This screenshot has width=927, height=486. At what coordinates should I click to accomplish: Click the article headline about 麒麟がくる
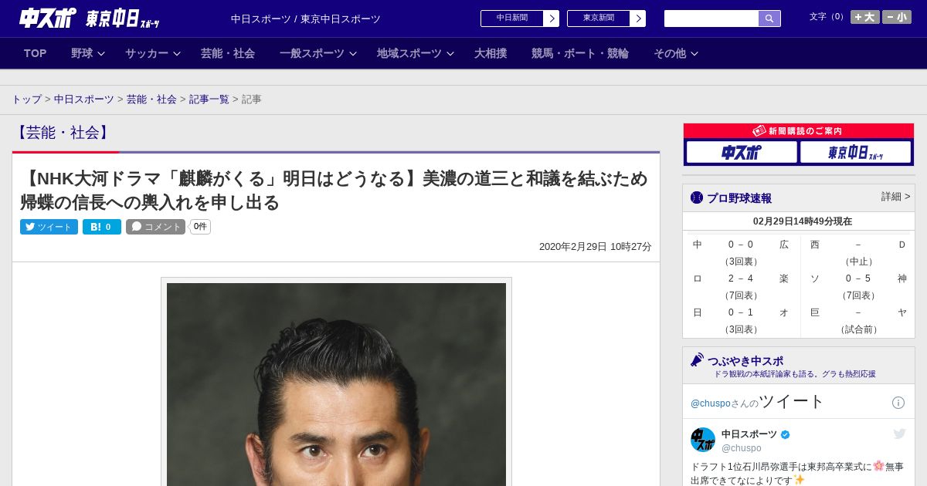click(x=334, y=191)
